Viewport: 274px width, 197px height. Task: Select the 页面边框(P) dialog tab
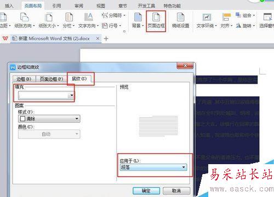point(52,79)
